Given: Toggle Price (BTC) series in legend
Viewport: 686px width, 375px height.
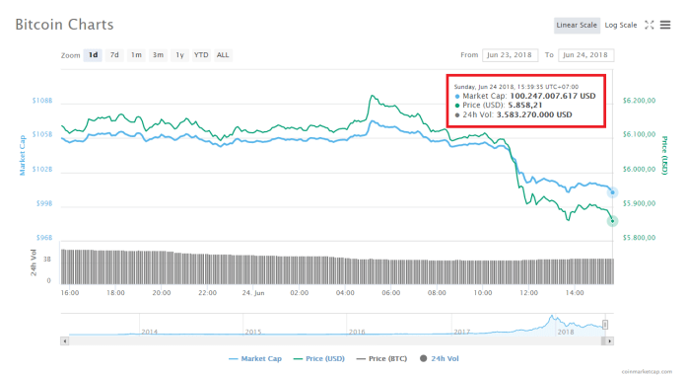Looking at the screenshot, I should click(381, 358).
